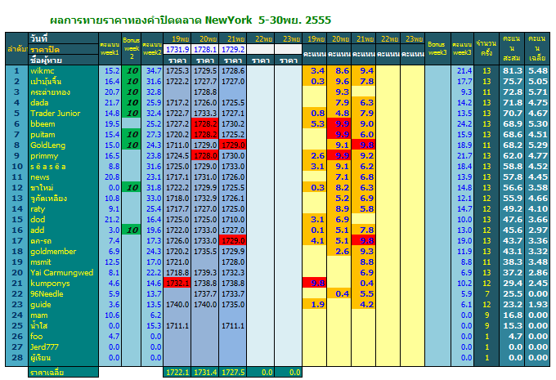The width and height of the screenshot is (556, 380).
Task: Select accumulated score 81.3 cell
Action: 512,71
